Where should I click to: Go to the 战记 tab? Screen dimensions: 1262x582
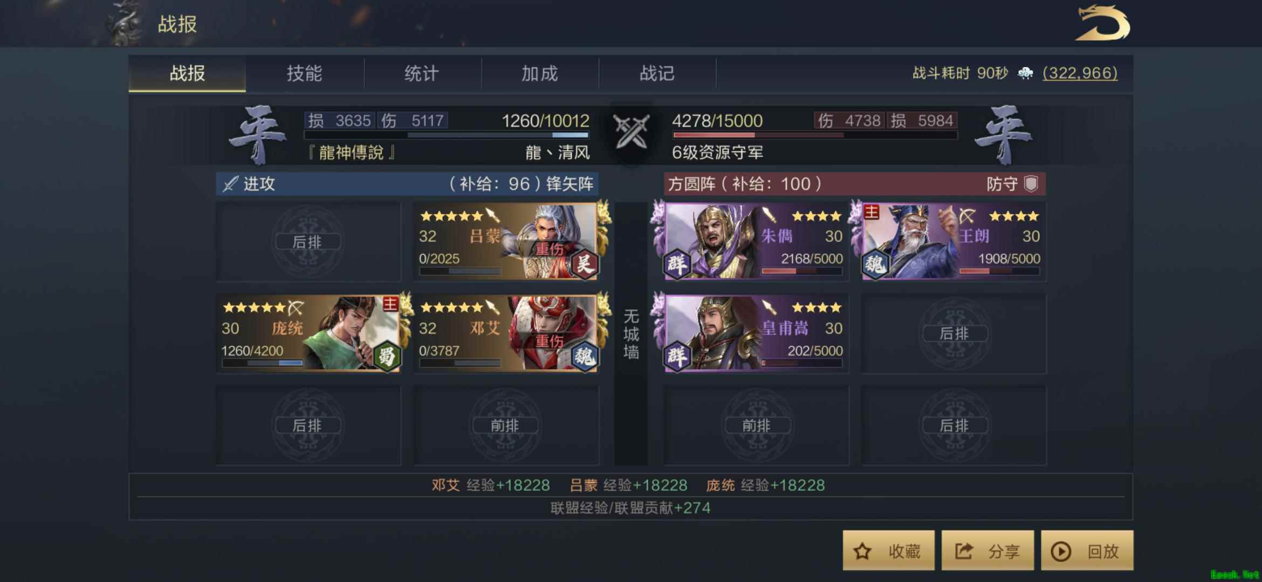pyautogui.click(x=657, y=73)
